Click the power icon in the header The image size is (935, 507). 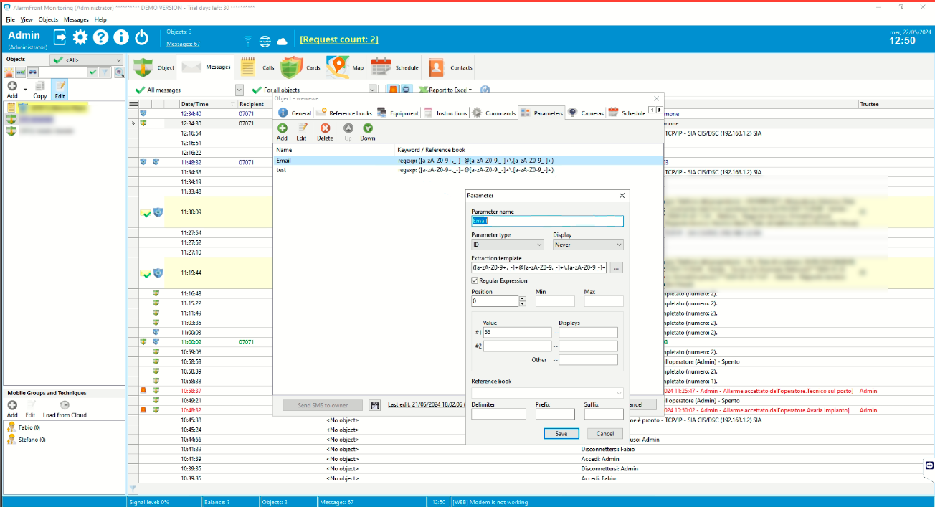pos(142,38)
